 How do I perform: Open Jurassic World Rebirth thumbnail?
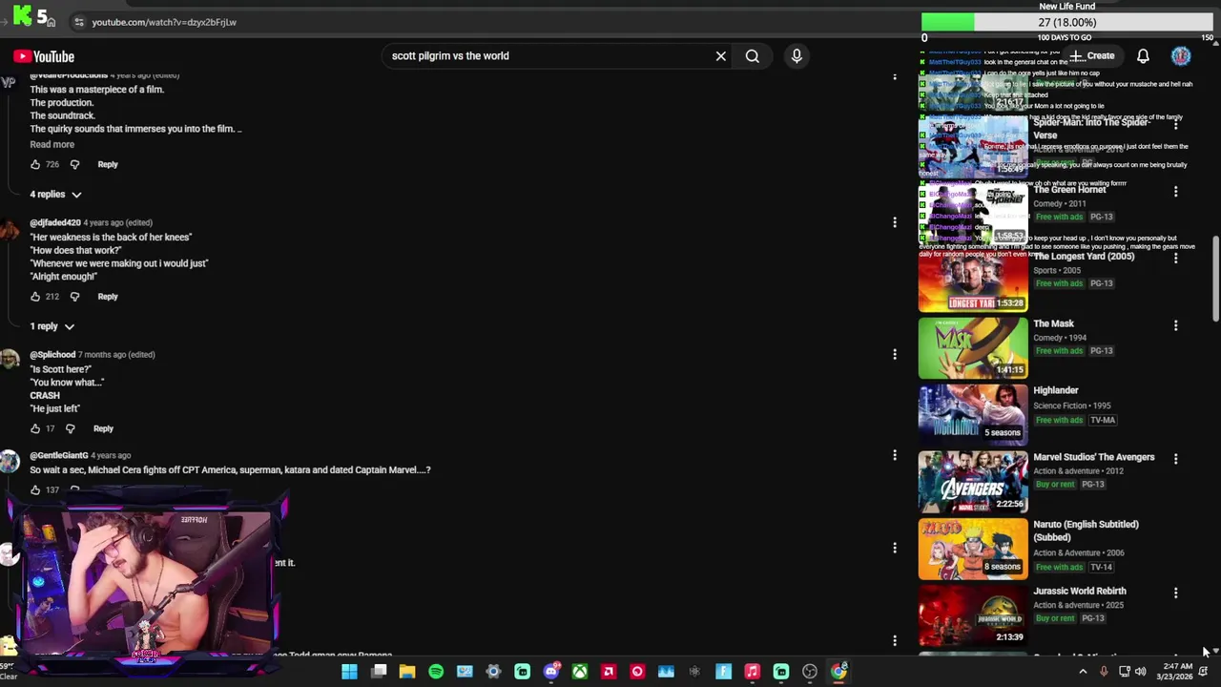click(973, 616)
